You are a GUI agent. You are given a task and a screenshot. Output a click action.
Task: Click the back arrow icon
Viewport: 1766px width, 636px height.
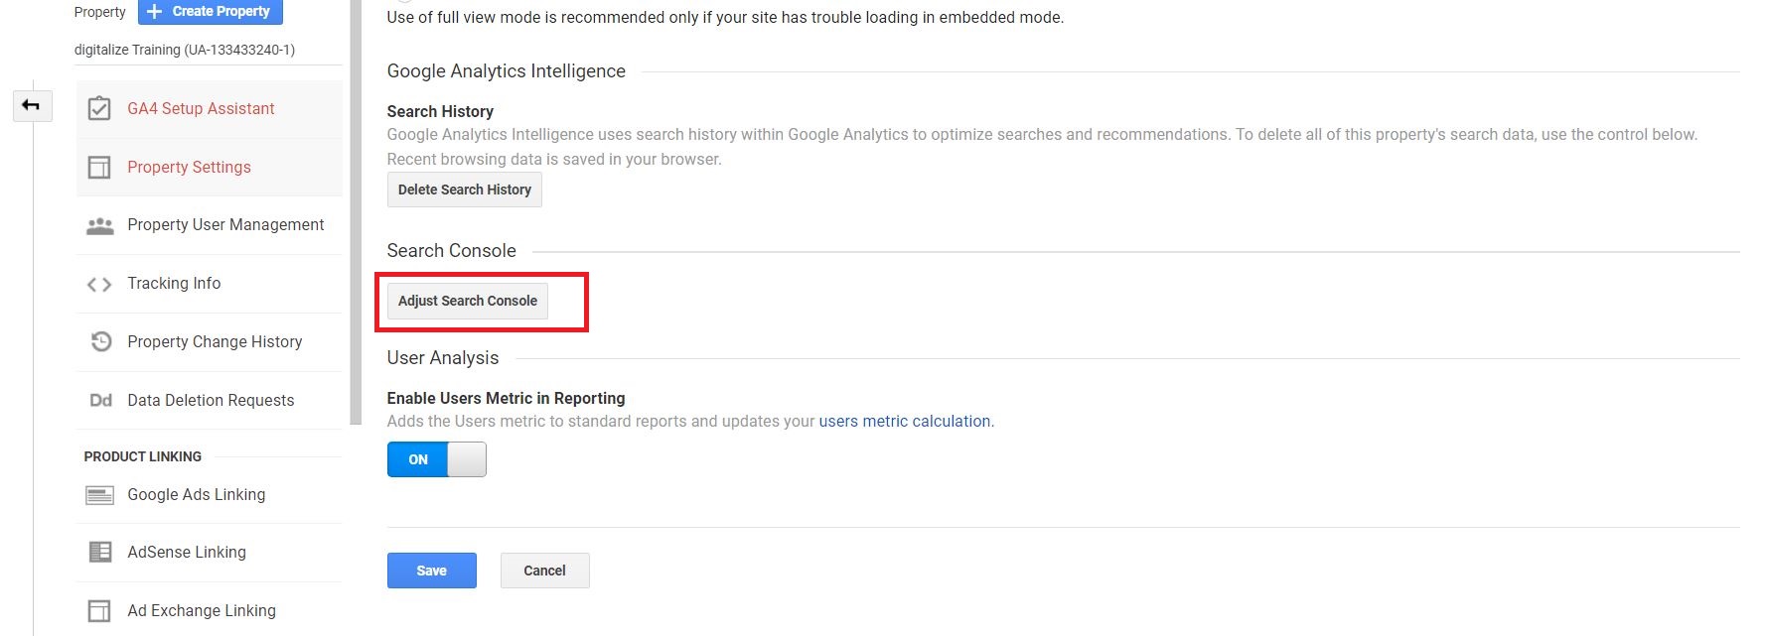31,105
